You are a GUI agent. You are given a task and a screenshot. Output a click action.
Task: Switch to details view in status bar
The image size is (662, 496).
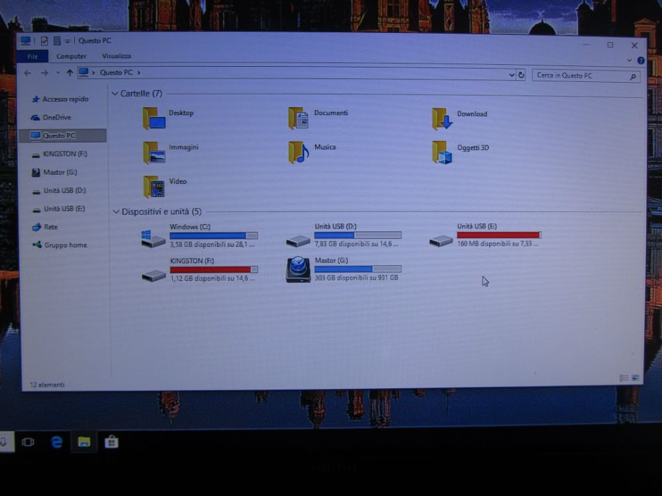[623, 378]
